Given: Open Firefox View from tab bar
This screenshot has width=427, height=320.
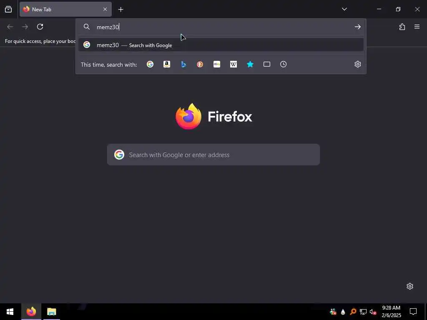Looking at the screenshot, I should tap(8, 9).
